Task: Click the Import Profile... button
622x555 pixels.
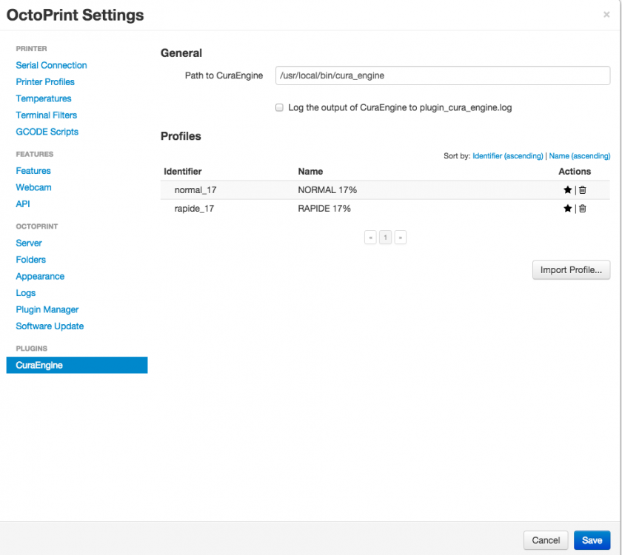Action: pos(571,270)
